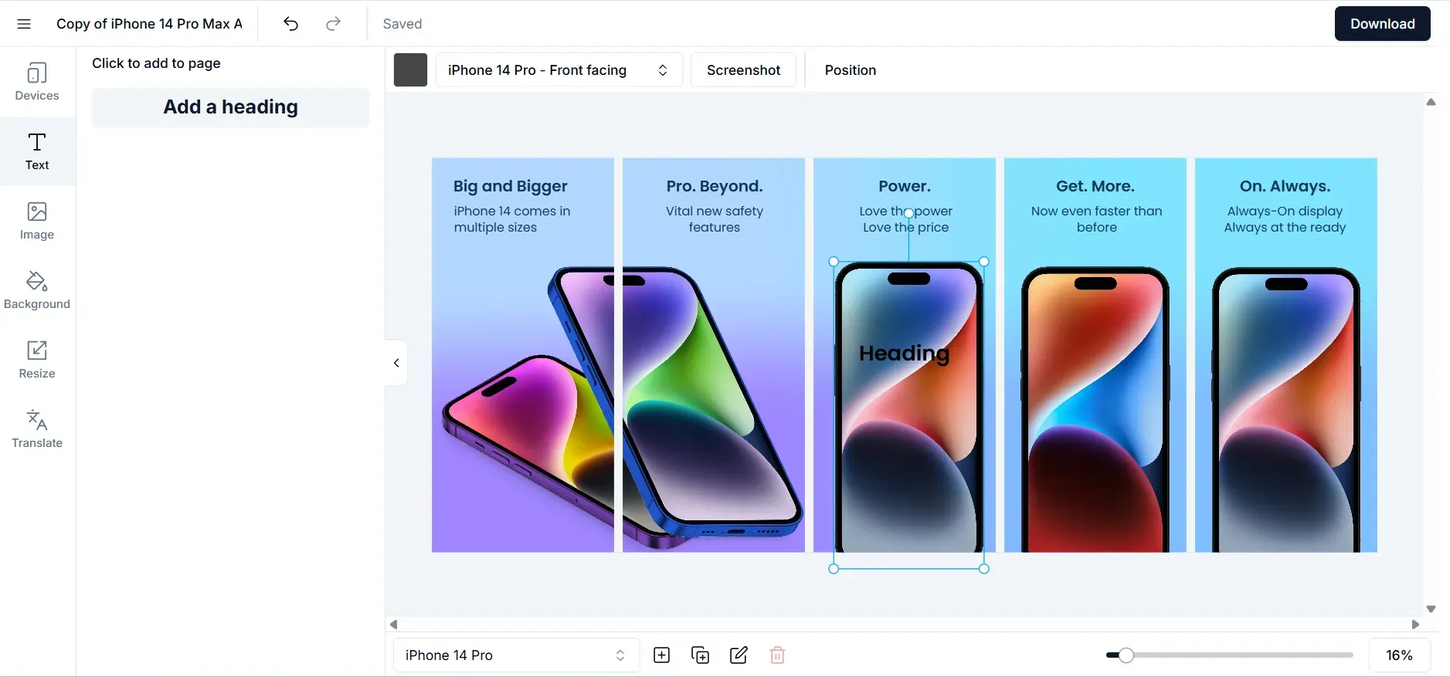Click the vertical scrollbar up arrow

[1431, 102]
